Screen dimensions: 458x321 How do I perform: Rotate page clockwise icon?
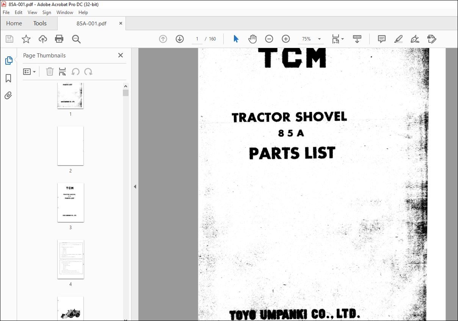[x=88, y=72]
